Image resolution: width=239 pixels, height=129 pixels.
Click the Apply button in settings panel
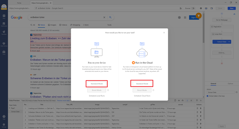[222, 126]
